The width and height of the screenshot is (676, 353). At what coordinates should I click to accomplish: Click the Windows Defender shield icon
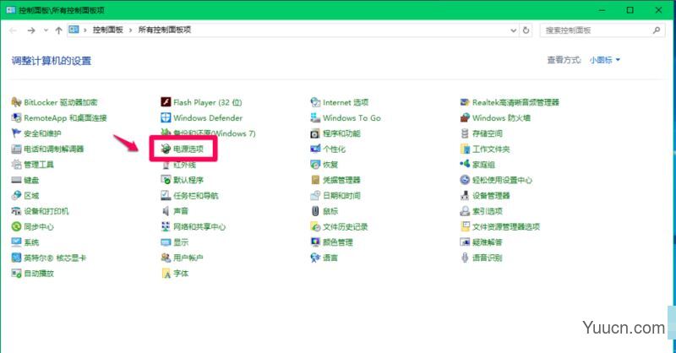[x=166, y=117]
